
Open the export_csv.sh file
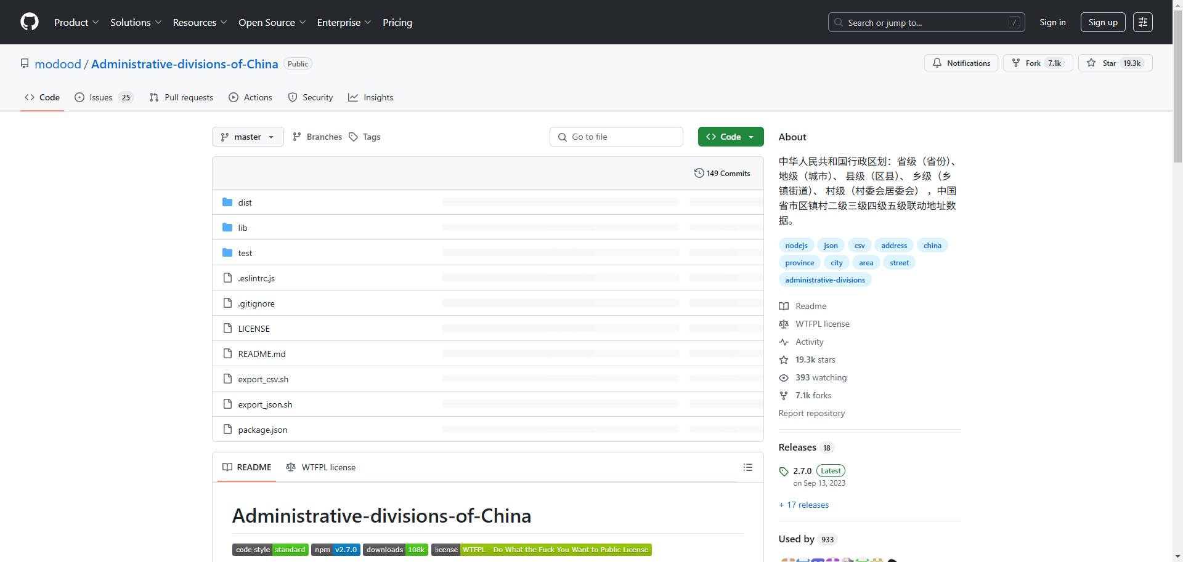point(263,379)
